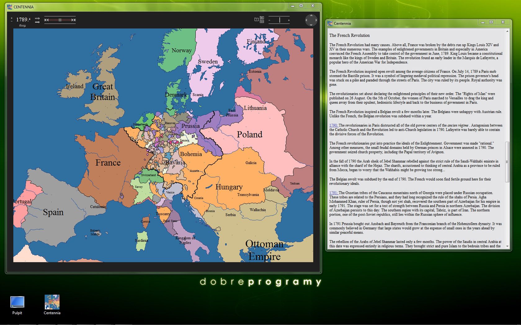Click the Sardinia label on the map
521x325 pixels.
141,240
